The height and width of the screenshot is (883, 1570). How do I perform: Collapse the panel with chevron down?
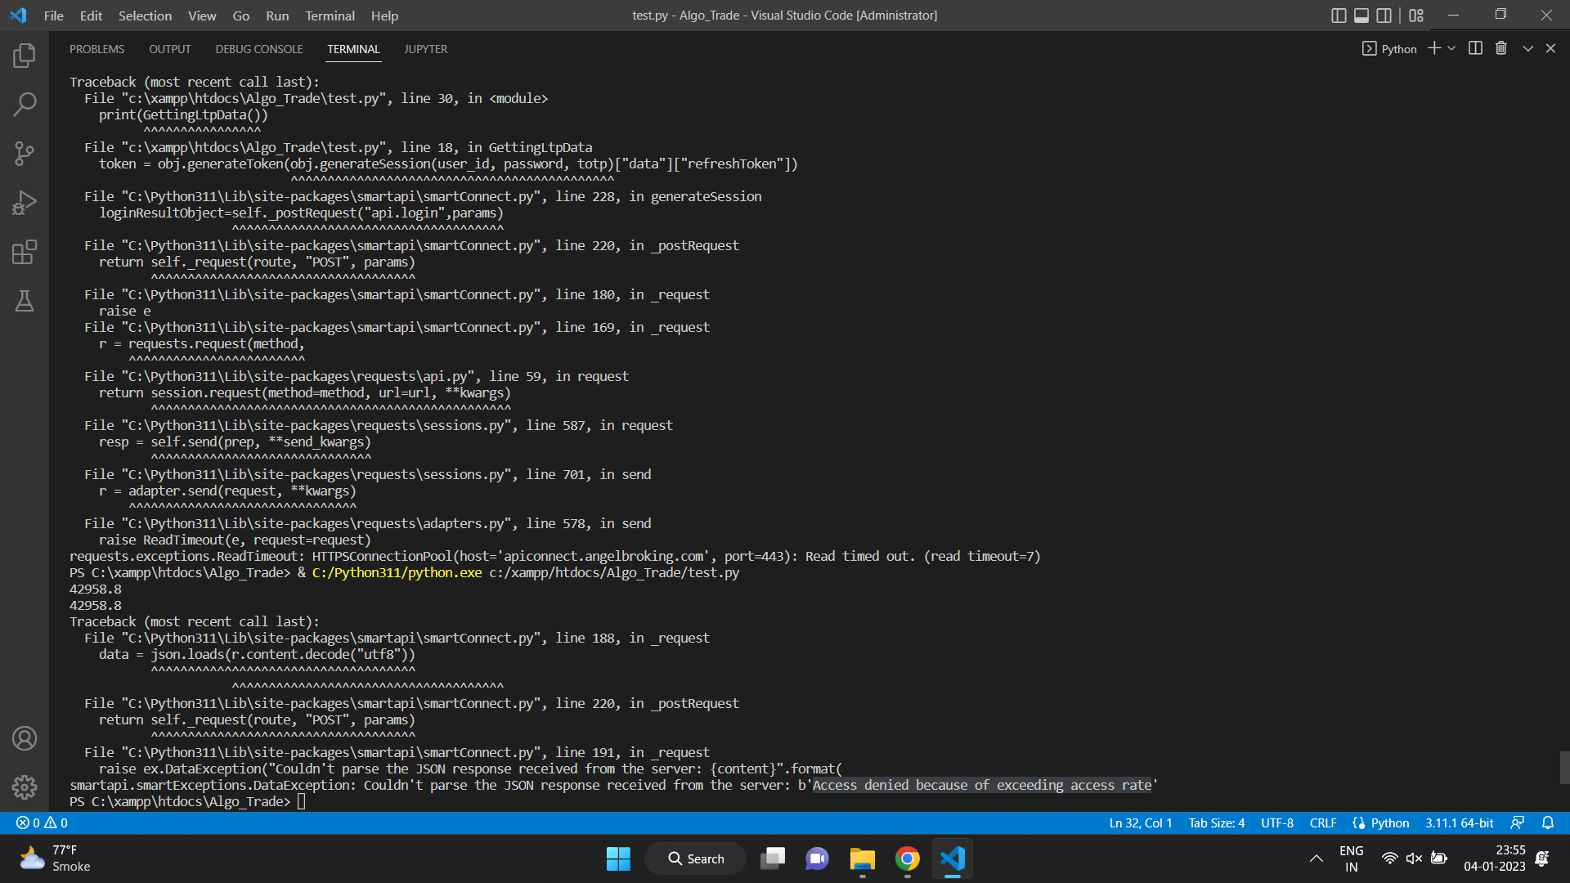coord(1527,48)
